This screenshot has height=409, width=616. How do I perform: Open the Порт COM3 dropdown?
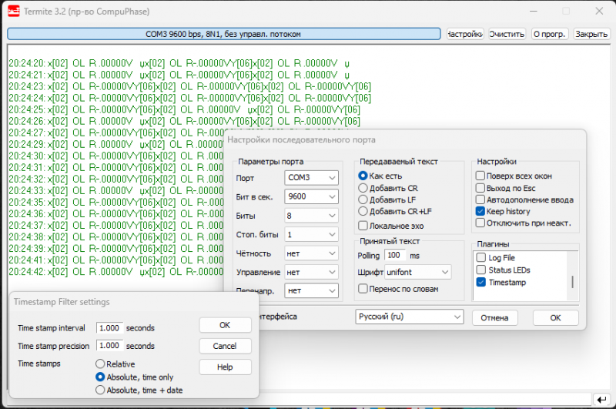[x=311, y=178]
